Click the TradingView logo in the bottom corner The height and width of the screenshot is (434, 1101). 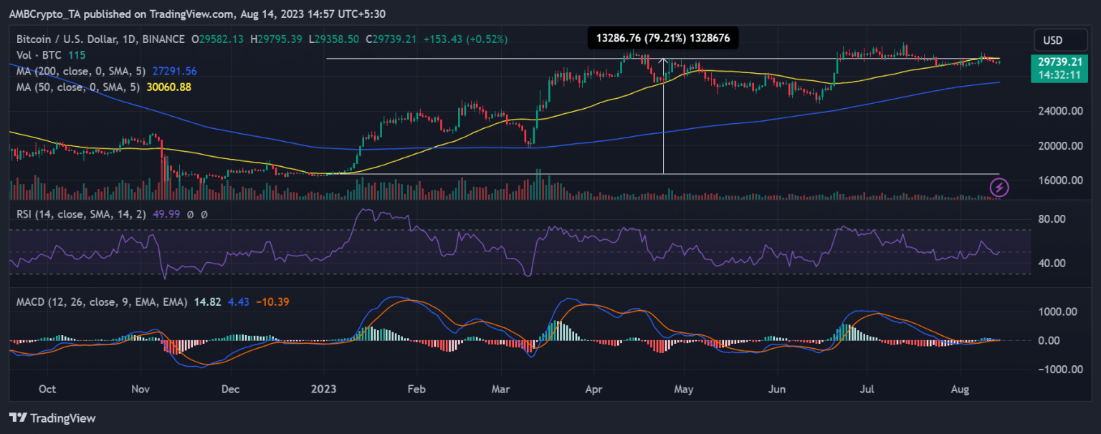click(19, 418)
